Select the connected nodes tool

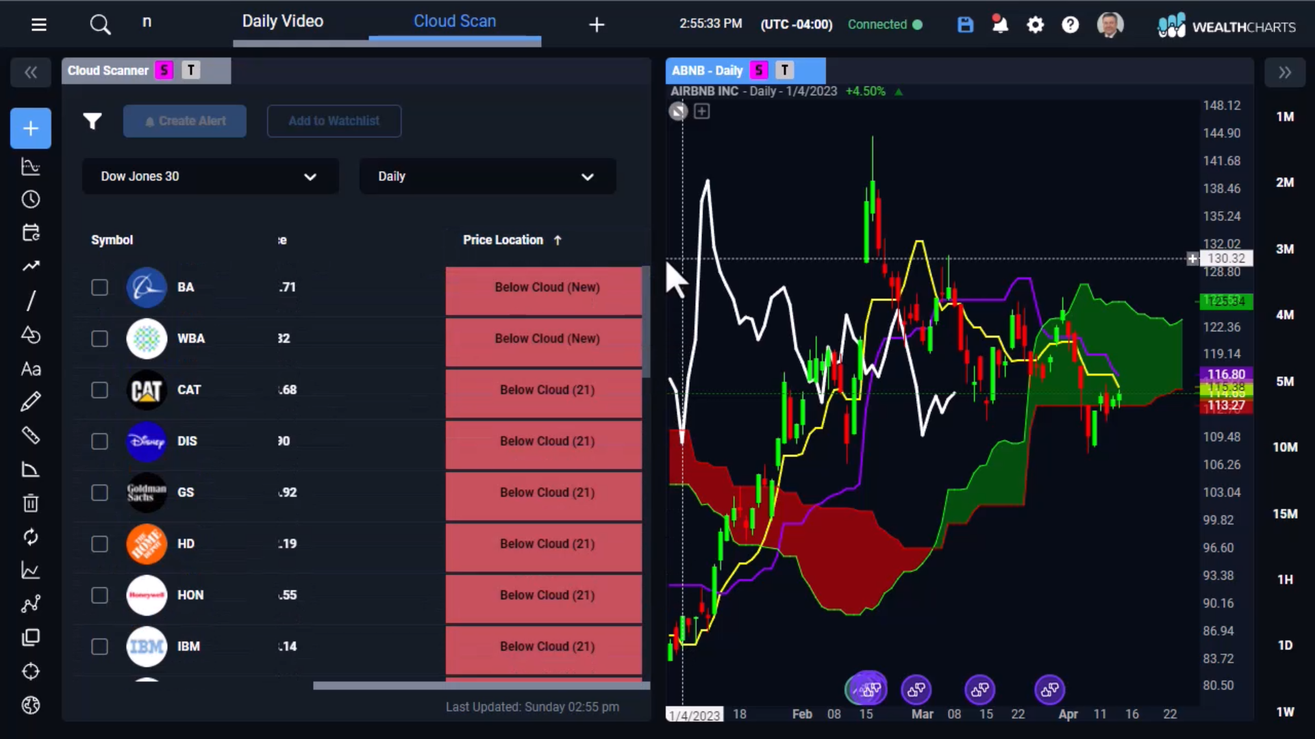coord(31,604)
